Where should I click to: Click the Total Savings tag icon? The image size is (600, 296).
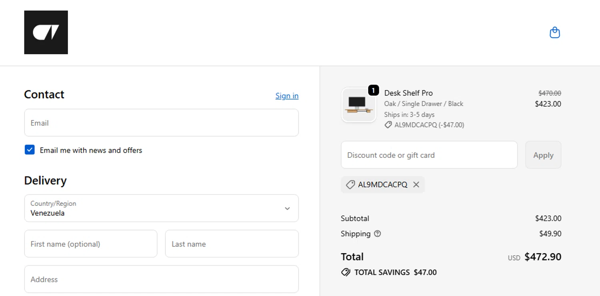(346, 272)
